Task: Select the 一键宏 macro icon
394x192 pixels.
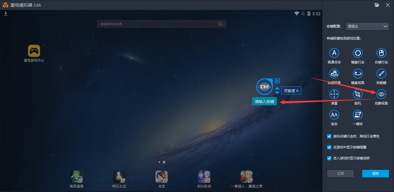Action: pyautogui.click(x=358, y=115)
